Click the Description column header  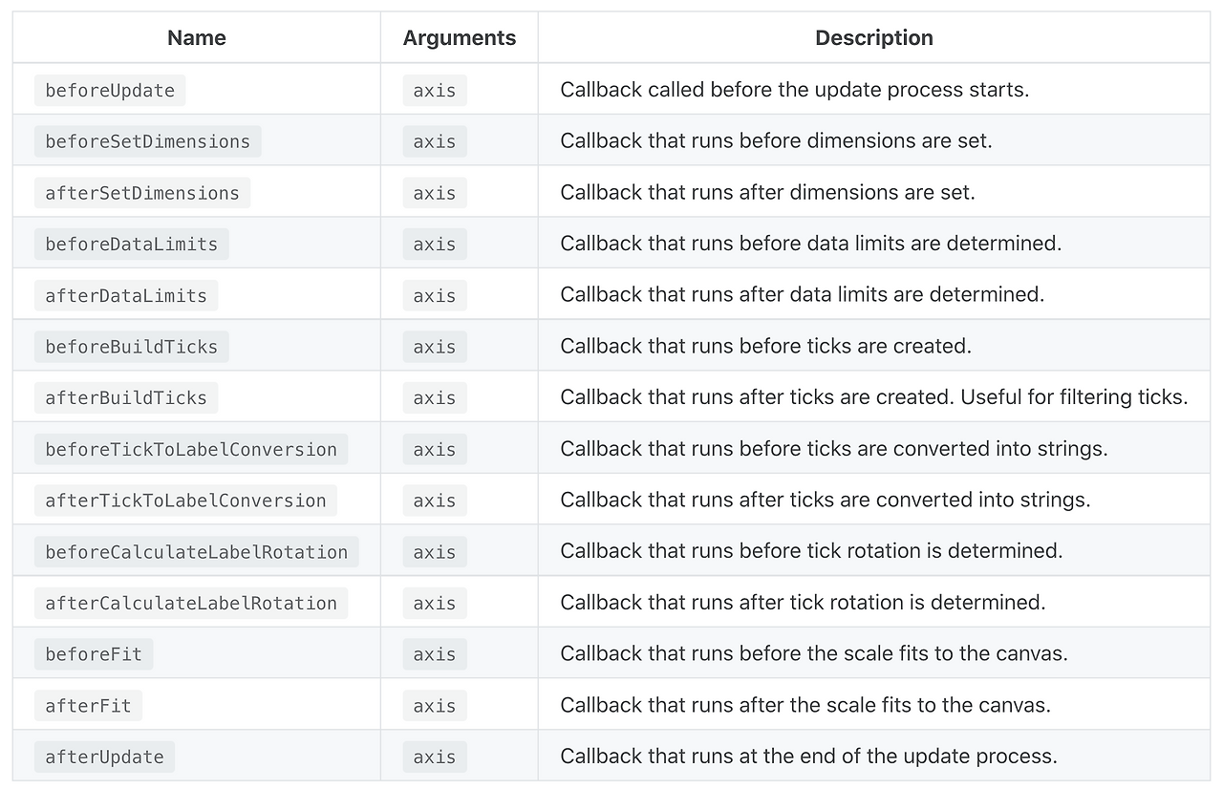(x=873, y=38)
